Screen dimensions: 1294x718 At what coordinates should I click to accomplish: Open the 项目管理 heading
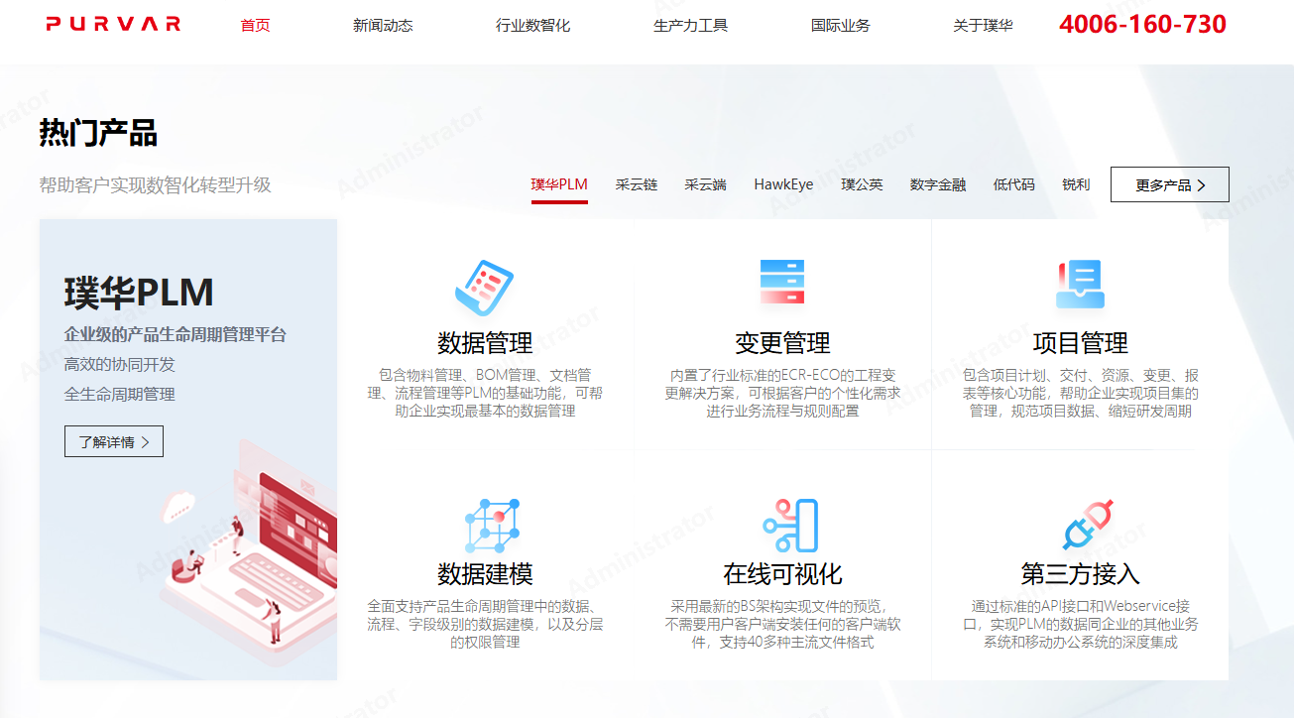[1080, 344]
